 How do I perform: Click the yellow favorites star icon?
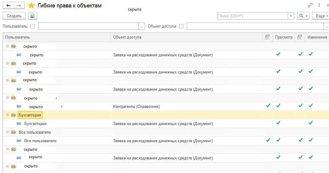point(31,6)
